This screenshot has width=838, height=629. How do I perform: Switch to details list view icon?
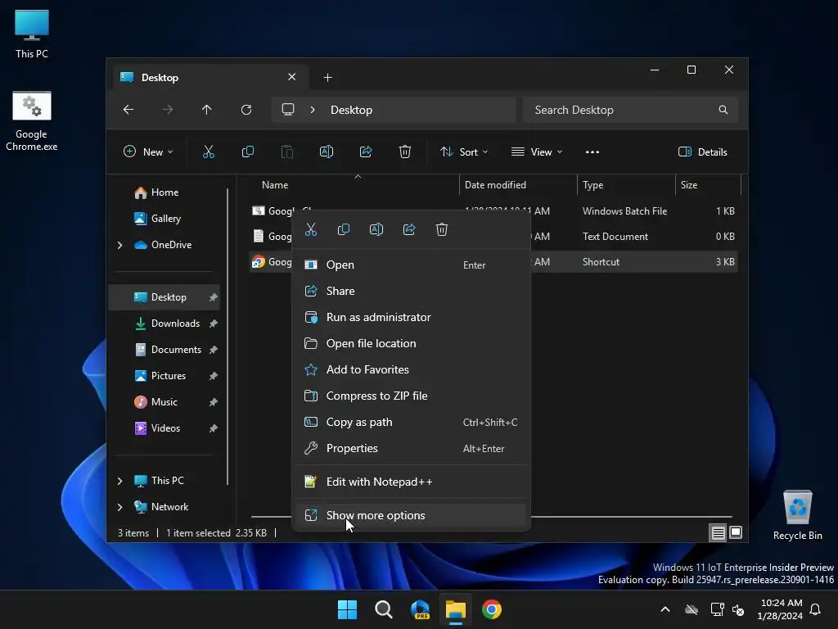[x=718, y=532]
